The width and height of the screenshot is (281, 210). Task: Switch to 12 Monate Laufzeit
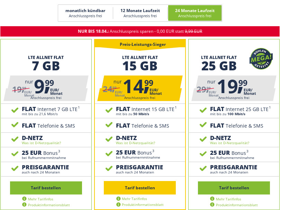140,13
